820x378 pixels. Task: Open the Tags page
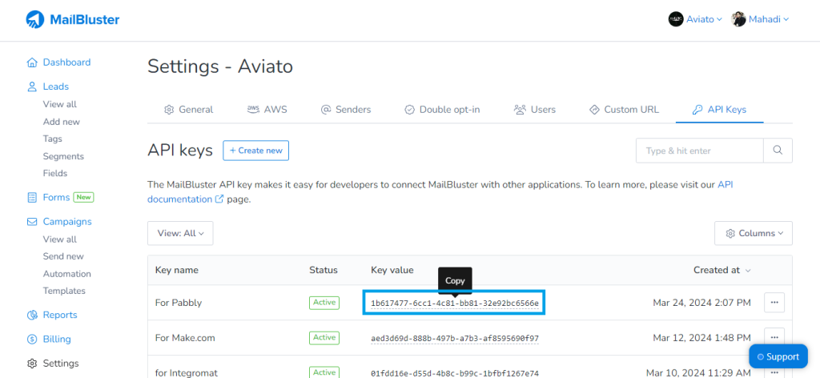pos(52,139)
